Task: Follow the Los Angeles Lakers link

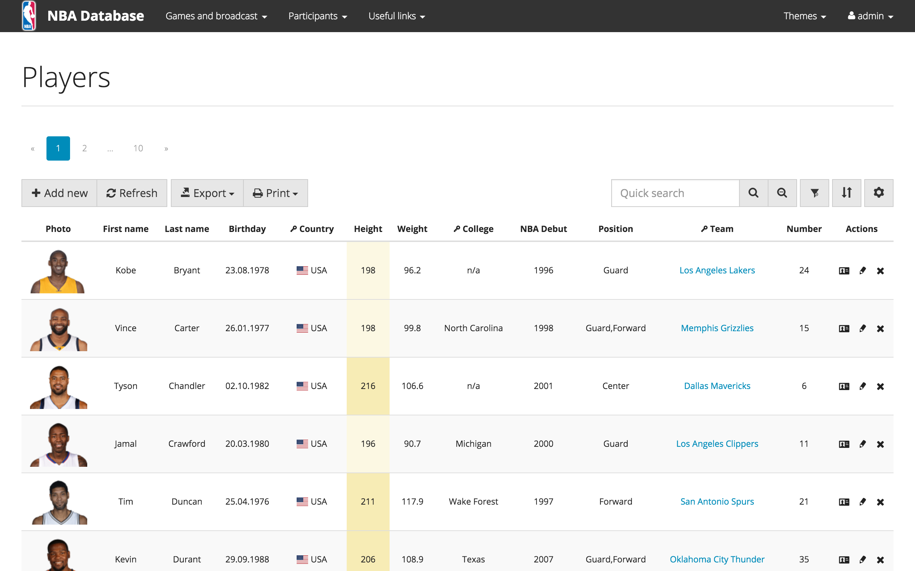Action: tap(717, 270)
